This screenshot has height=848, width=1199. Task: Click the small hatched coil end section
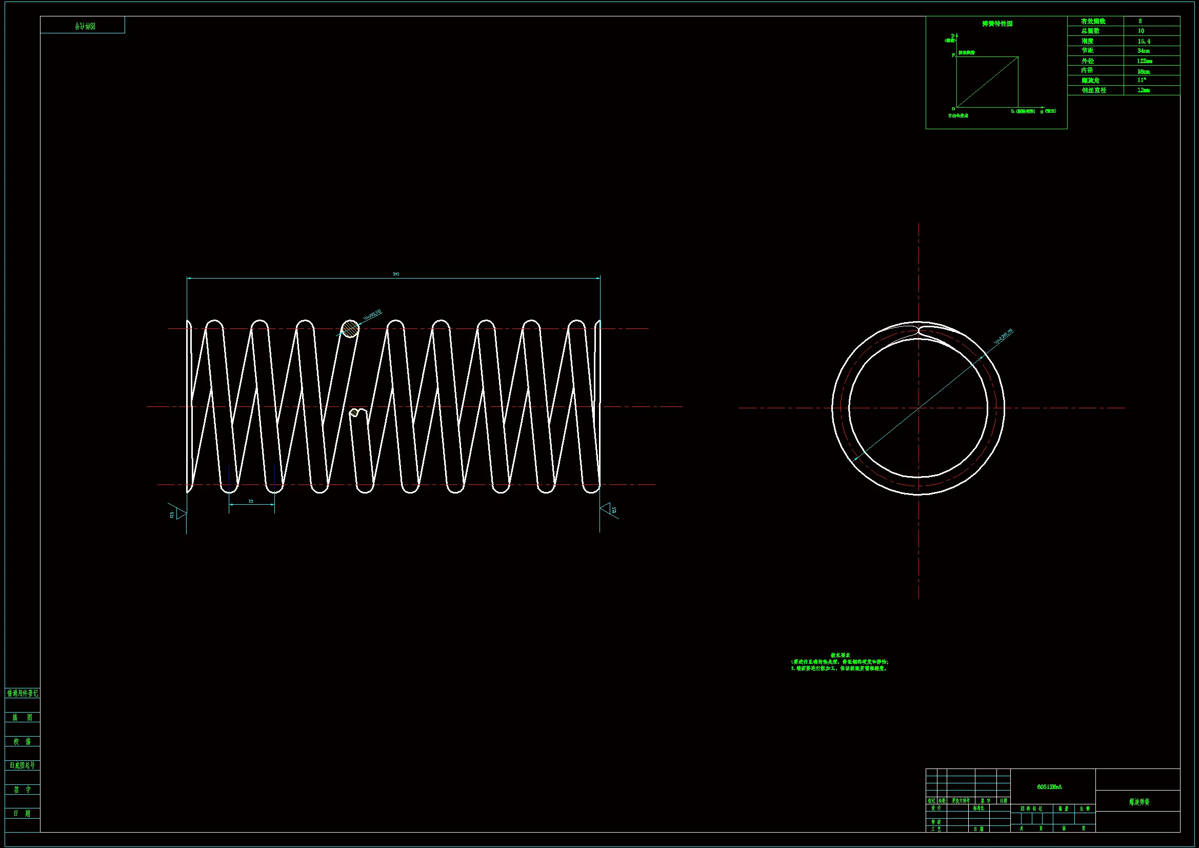coord(355,413)
